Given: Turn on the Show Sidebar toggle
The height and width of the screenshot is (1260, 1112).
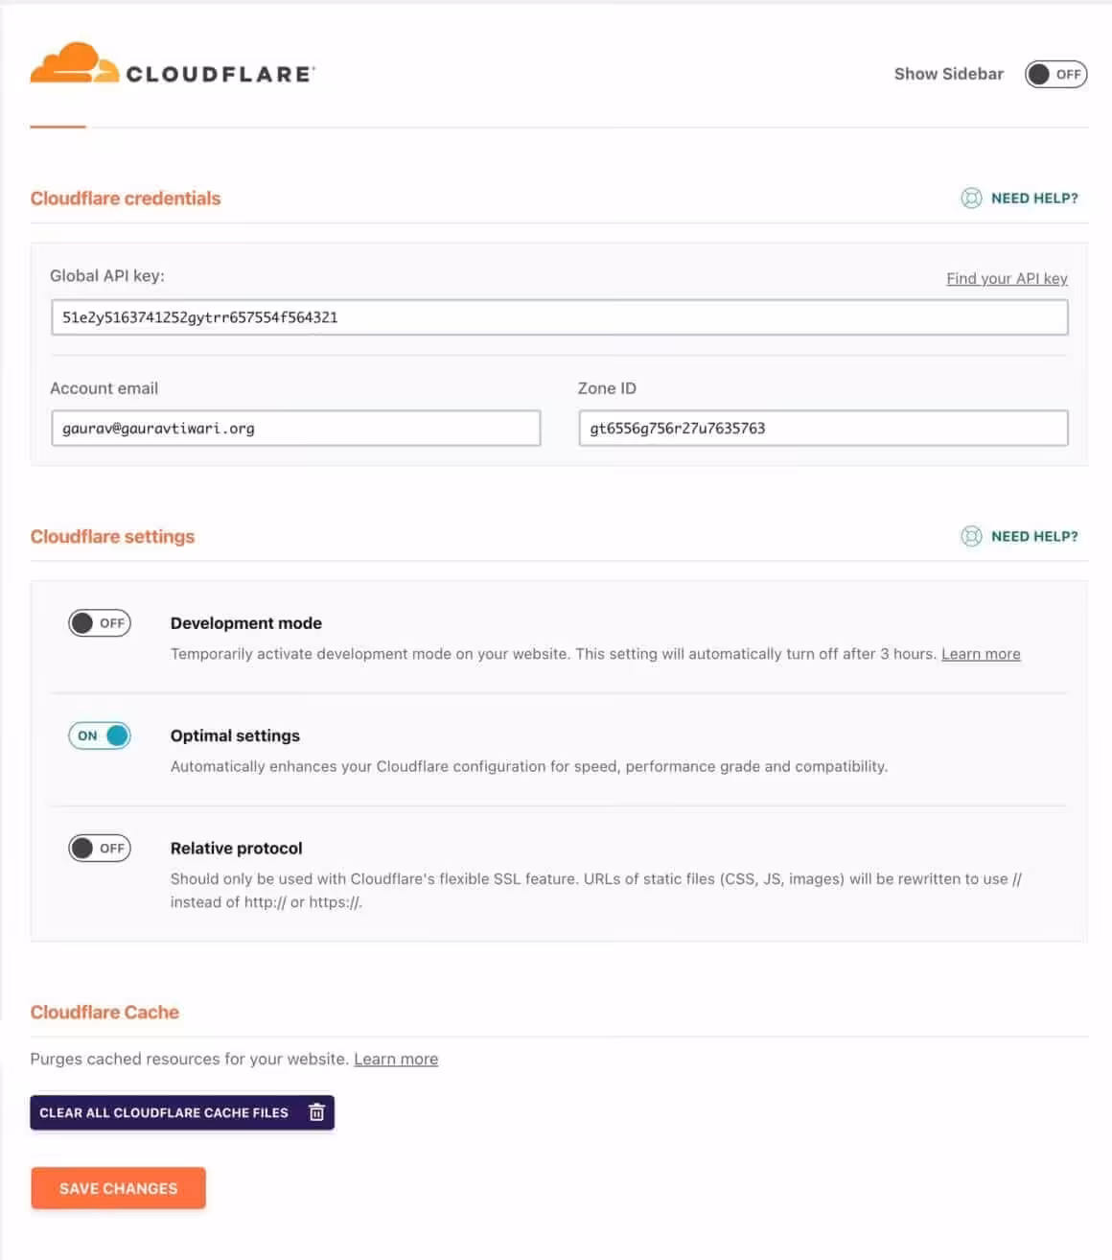Looking at the screenshot, I should point(1054,74).
